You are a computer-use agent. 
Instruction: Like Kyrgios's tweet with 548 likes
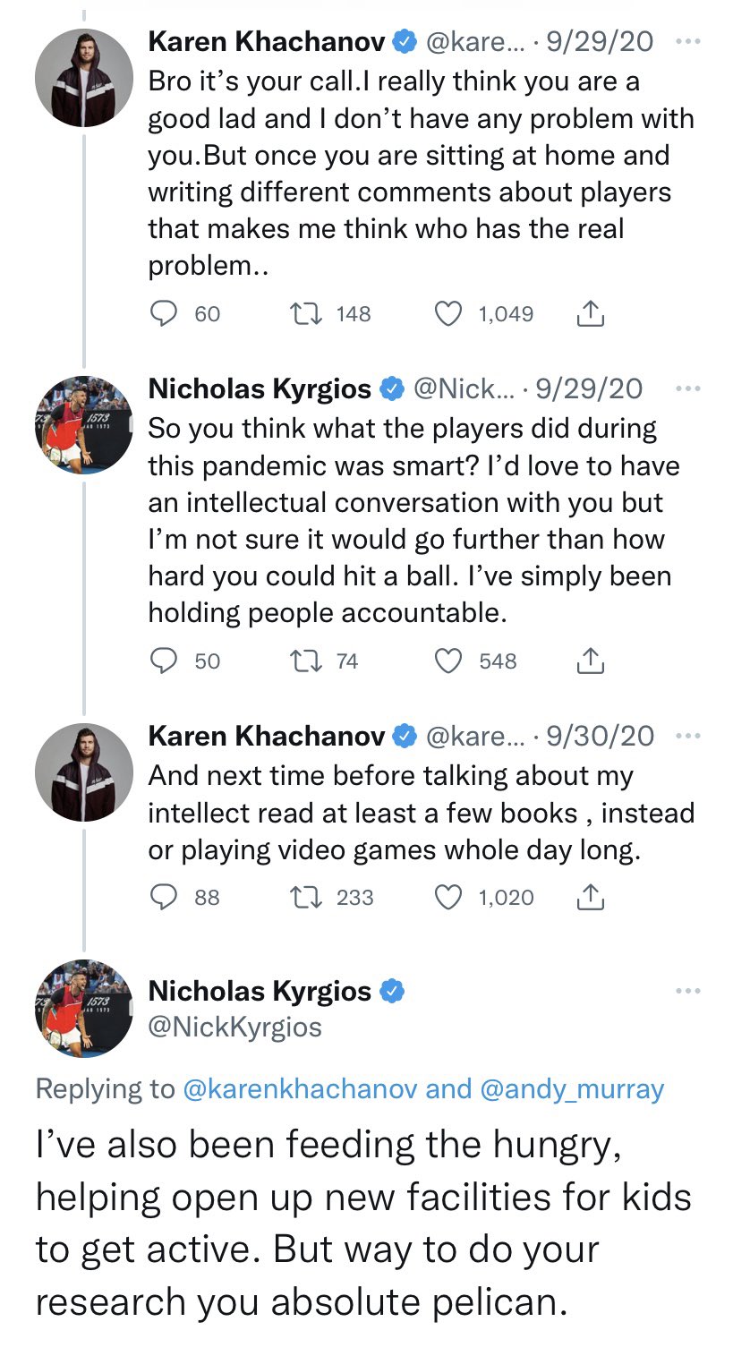point(448,661)
